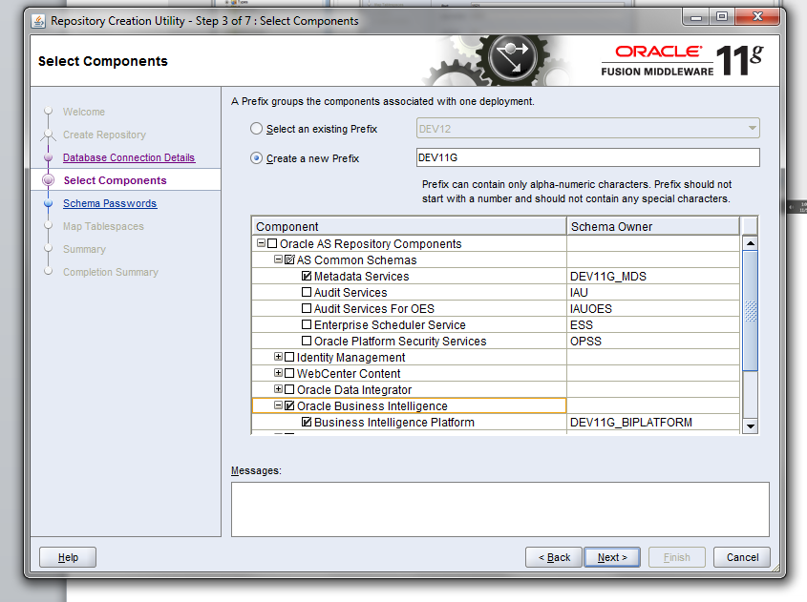Click the ESS schema owner cell

coord(653,325)
